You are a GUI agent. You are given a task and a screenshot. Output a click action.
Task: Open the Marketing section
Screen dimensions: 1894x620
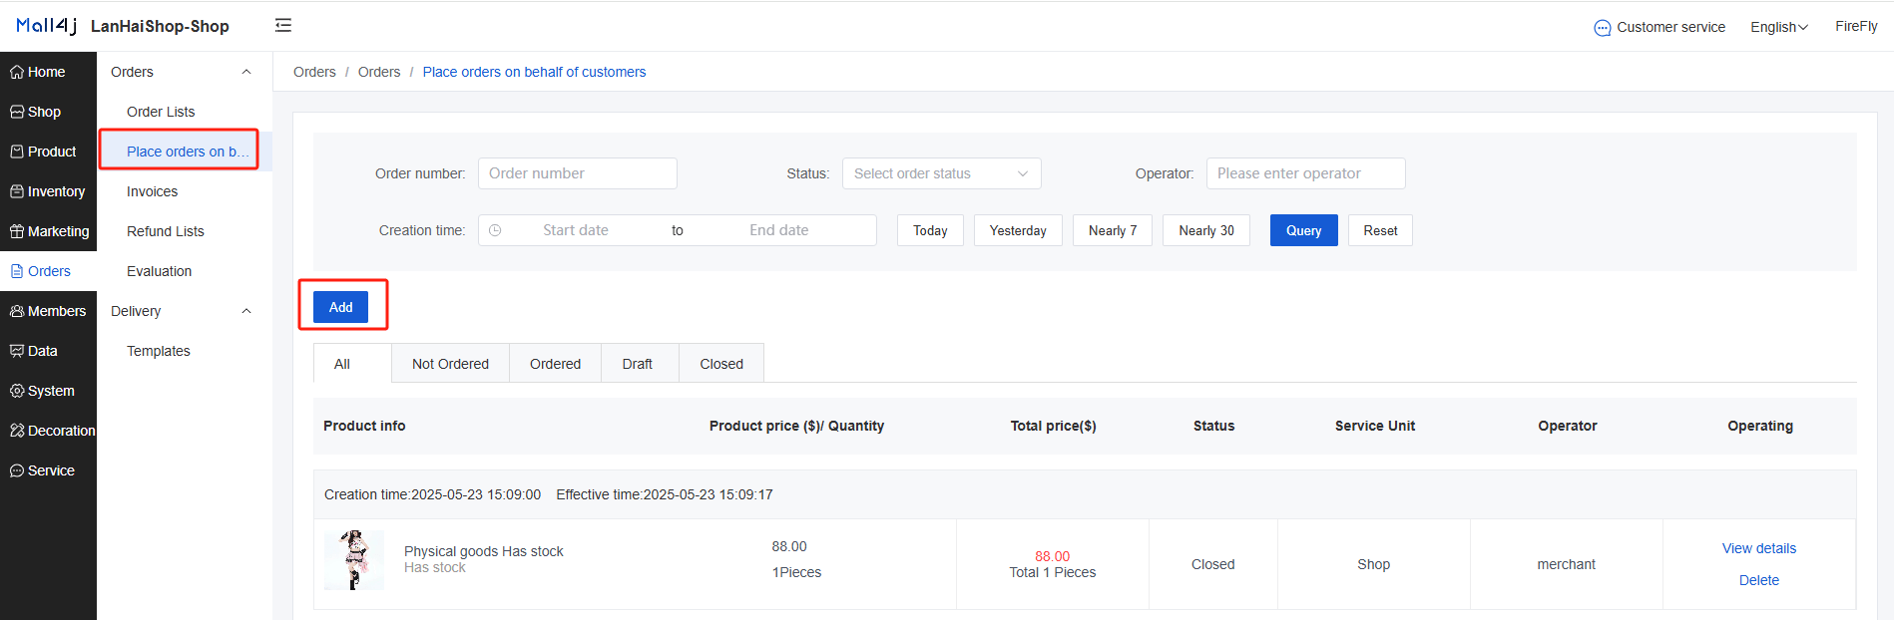click(x=48, y=231)
